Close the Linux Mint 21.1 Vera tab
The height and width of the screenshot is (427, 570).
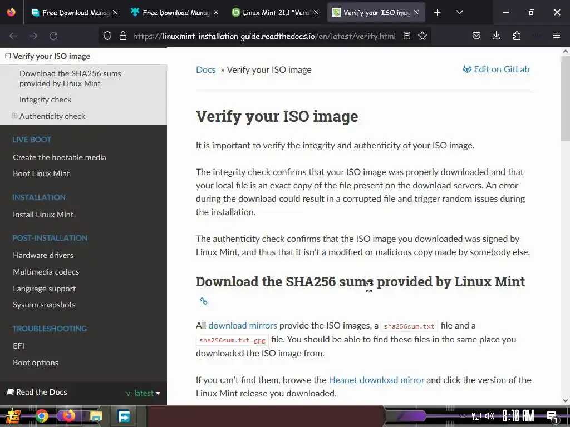(316, 12)
